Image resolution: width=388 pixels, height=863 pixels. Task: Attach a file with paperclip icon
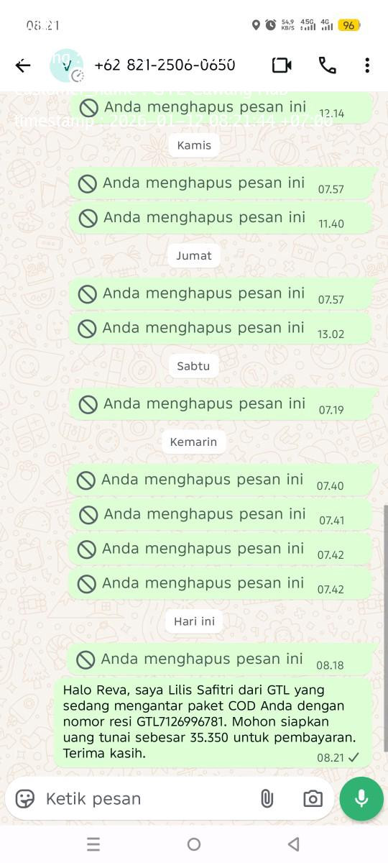pos(267,799)
